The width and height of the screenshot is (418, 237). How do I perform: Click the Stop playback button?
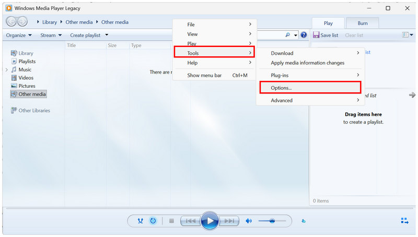(x=171, y=221)
